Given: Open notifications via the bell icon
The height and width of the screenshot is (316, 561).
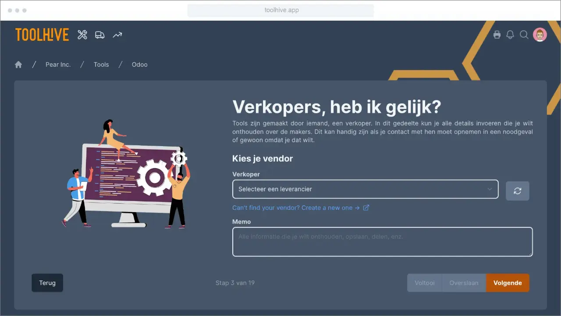Looking at the screenshot, I should coord(510,34).
